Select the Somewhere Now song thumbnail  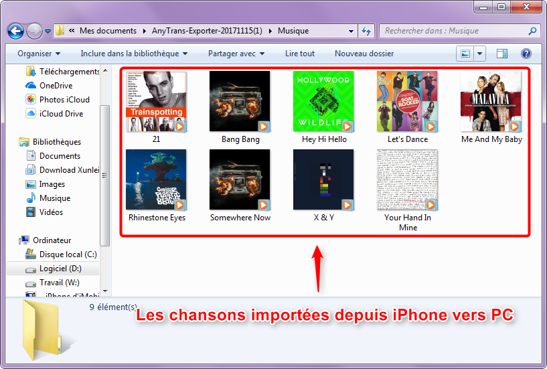[x=240, y=179]
